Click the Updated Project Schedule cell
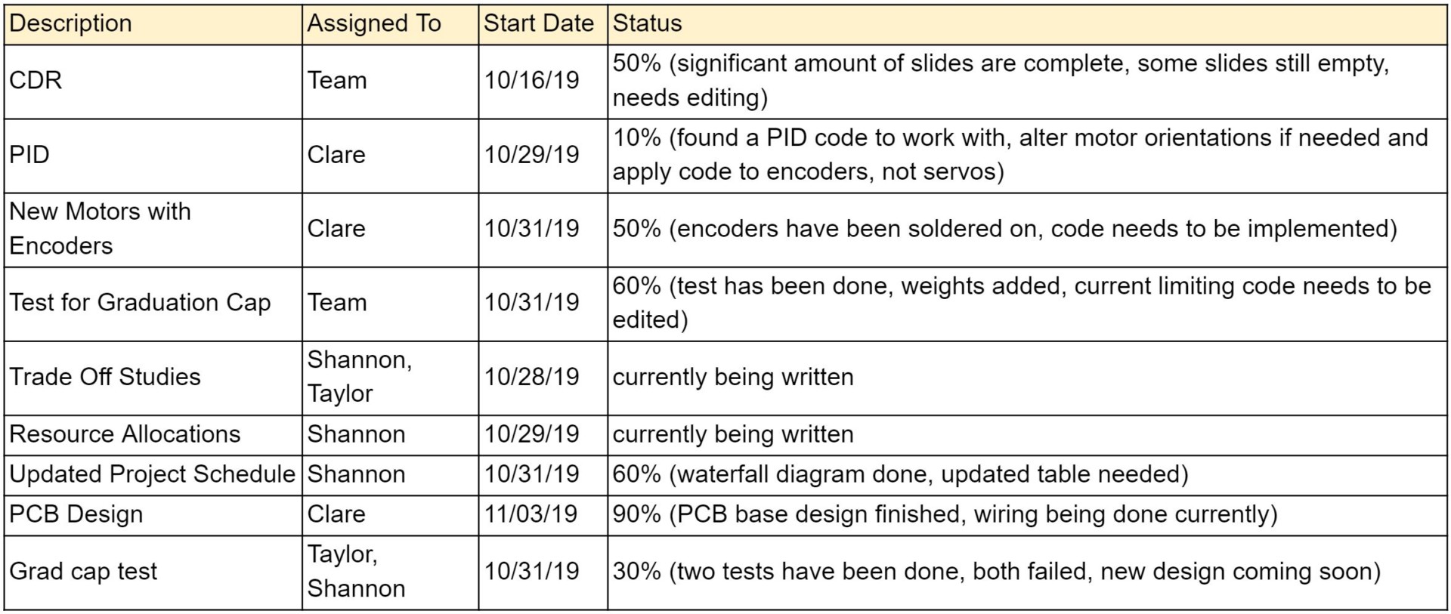Image resolution: width=1451 pixels, height=614 pixels. [x=153, y=475]
